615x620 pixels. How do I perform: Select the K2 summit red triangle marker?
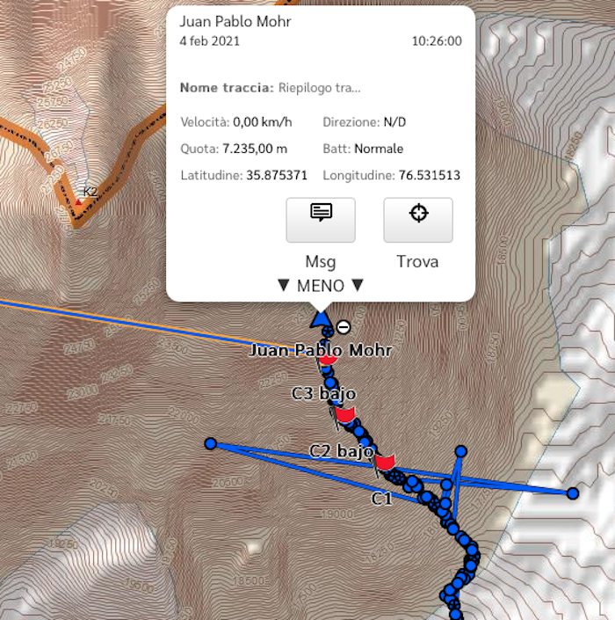click(78, 202)
